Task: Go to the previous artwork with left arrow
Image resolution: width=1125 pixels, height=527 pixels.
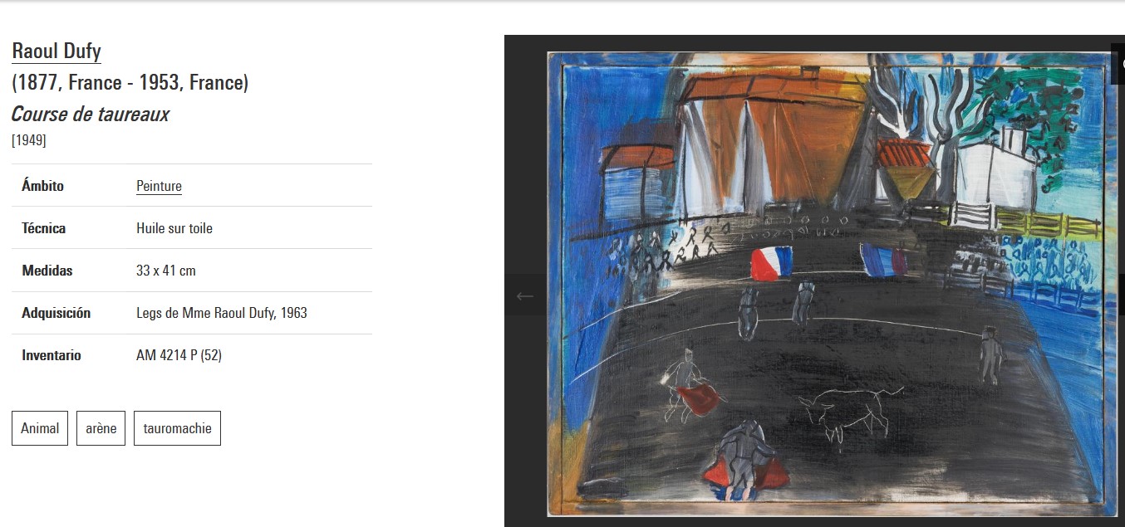Action: [524, 295]
